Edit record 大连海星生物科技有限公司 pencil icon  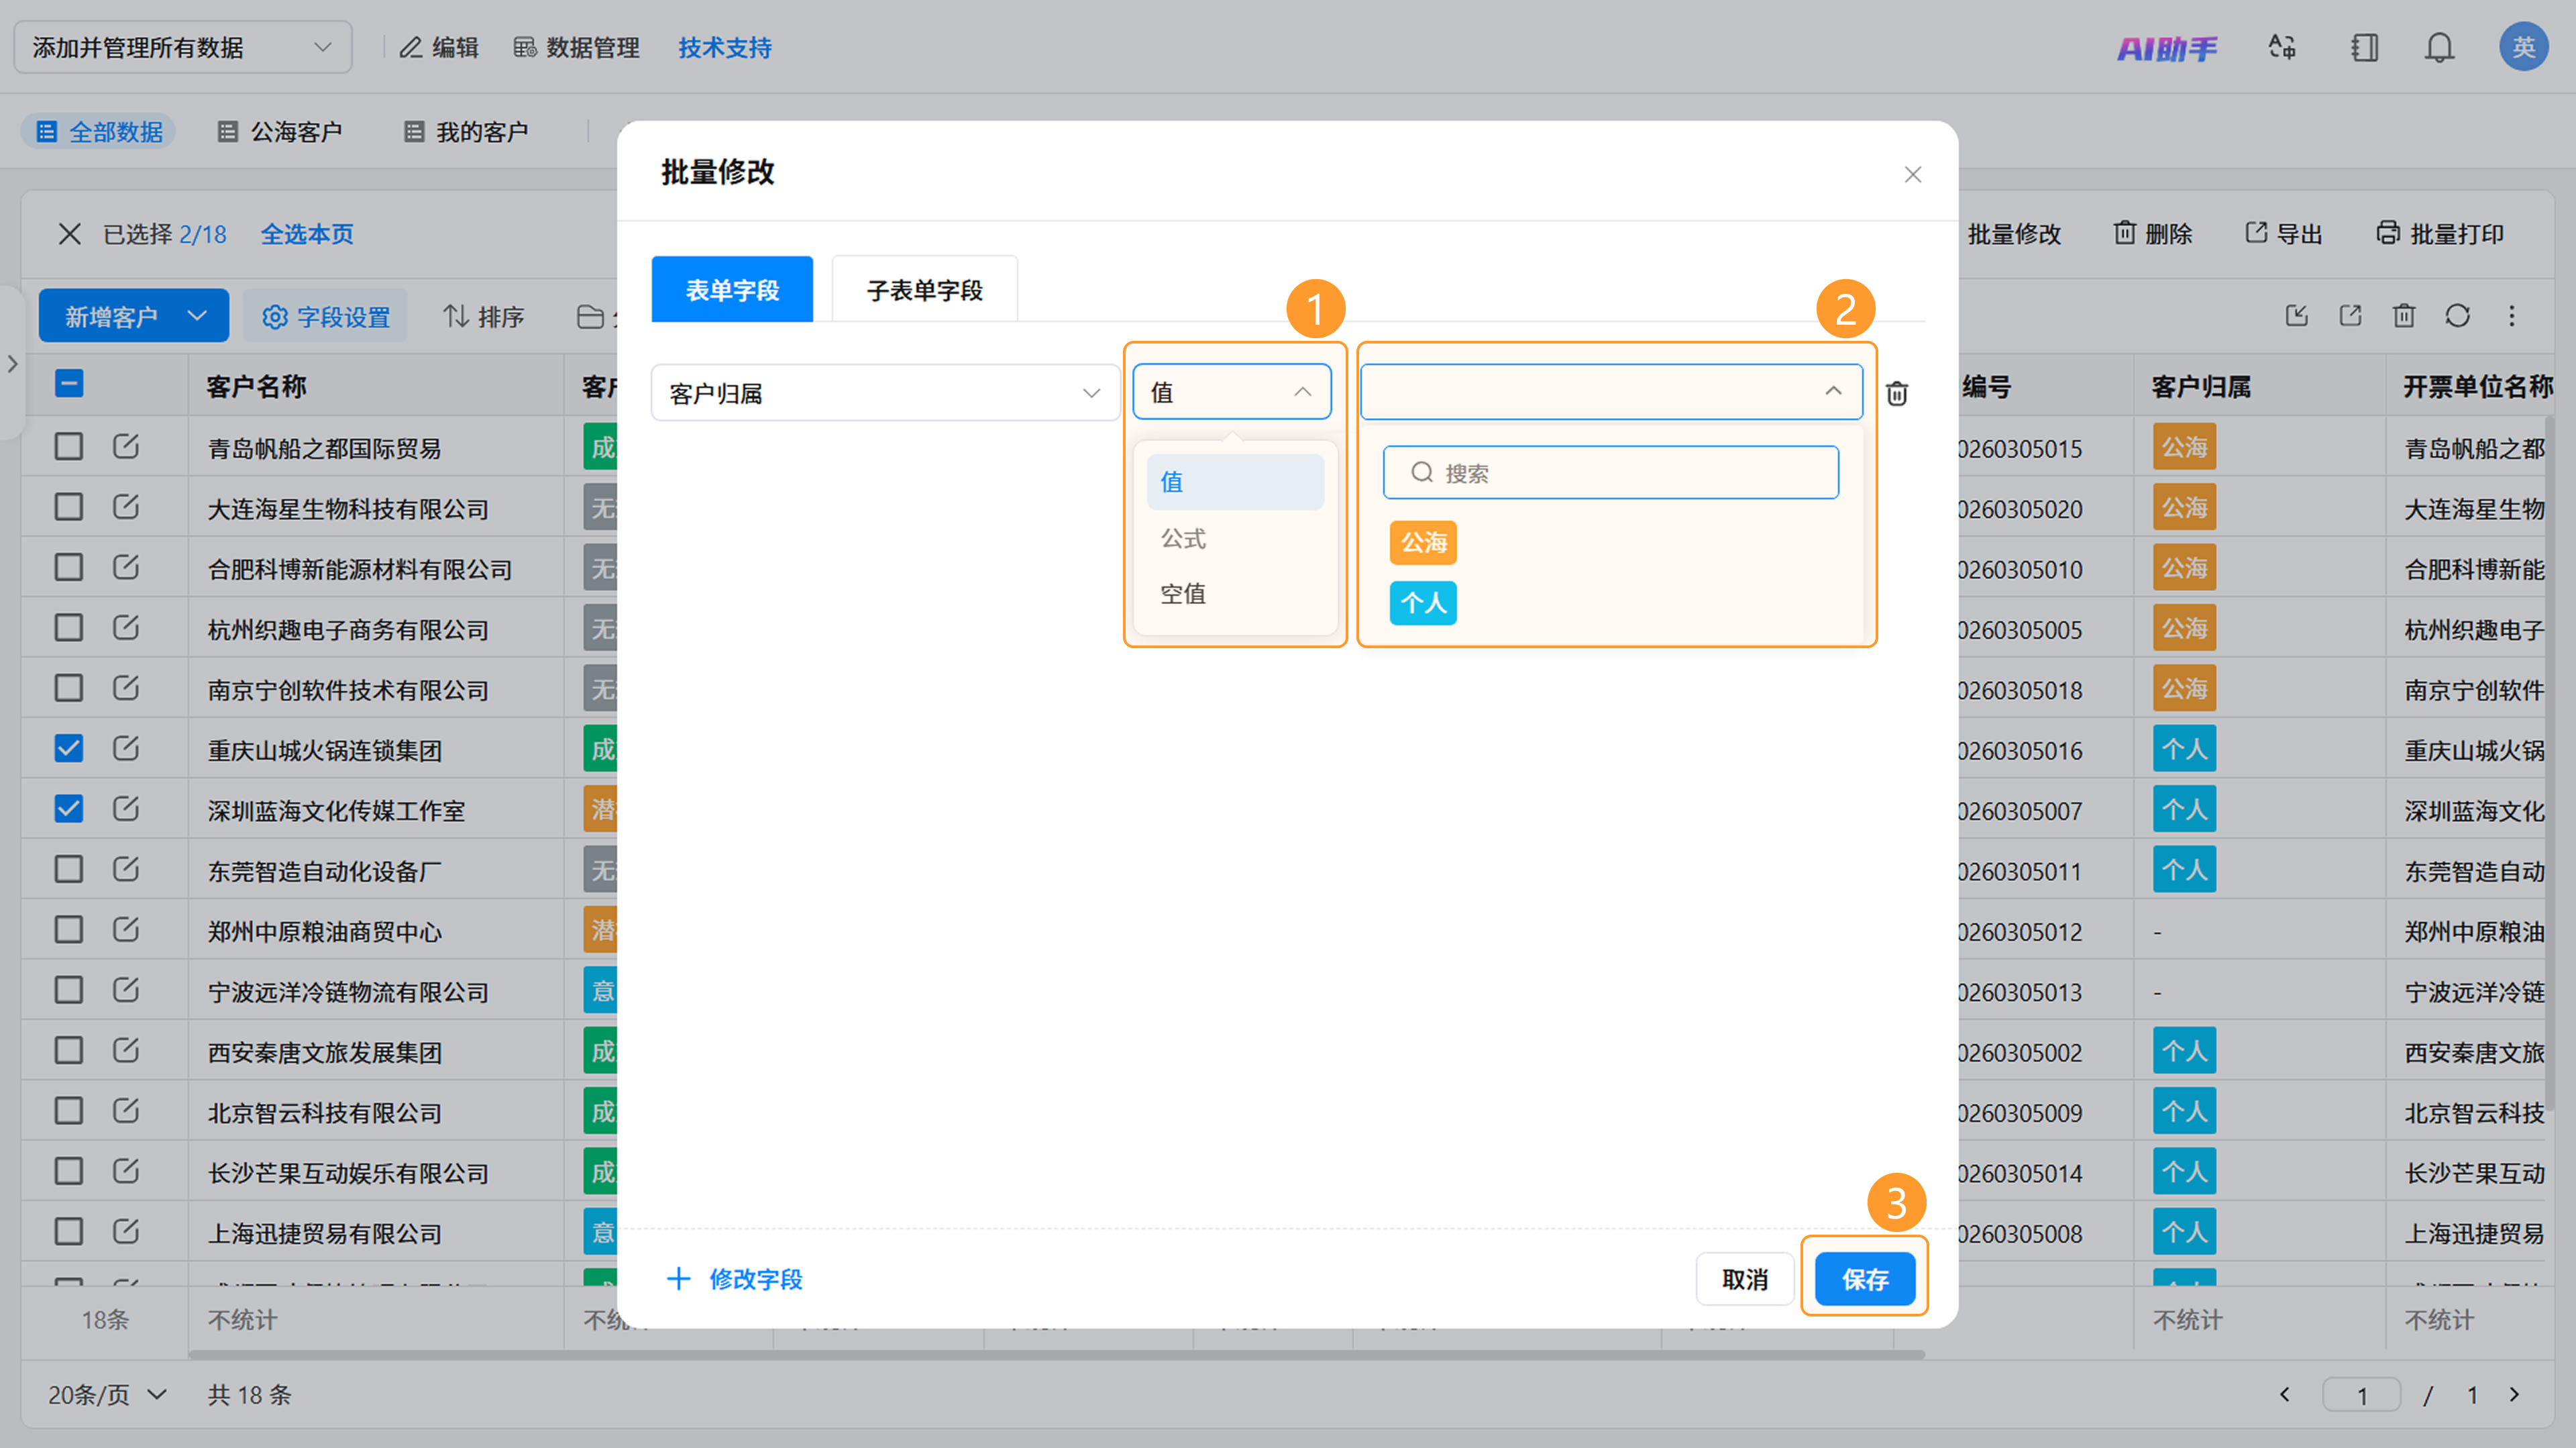point(126,506)
